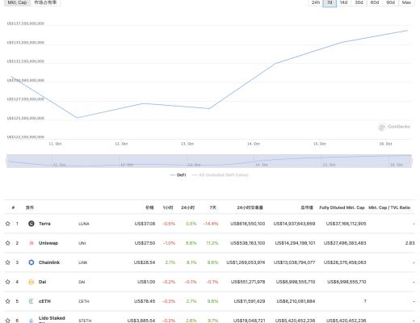Viewport: 420px width, 323px height.
Task: Select the 市场占有率 chart tab
Action: click(x=45, y=2)
